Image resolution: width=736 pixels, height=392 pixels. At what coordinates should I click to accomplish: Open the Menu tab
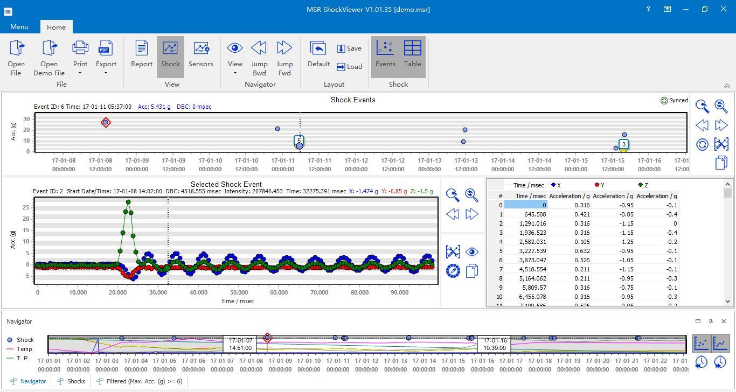(x=19, y=27)
